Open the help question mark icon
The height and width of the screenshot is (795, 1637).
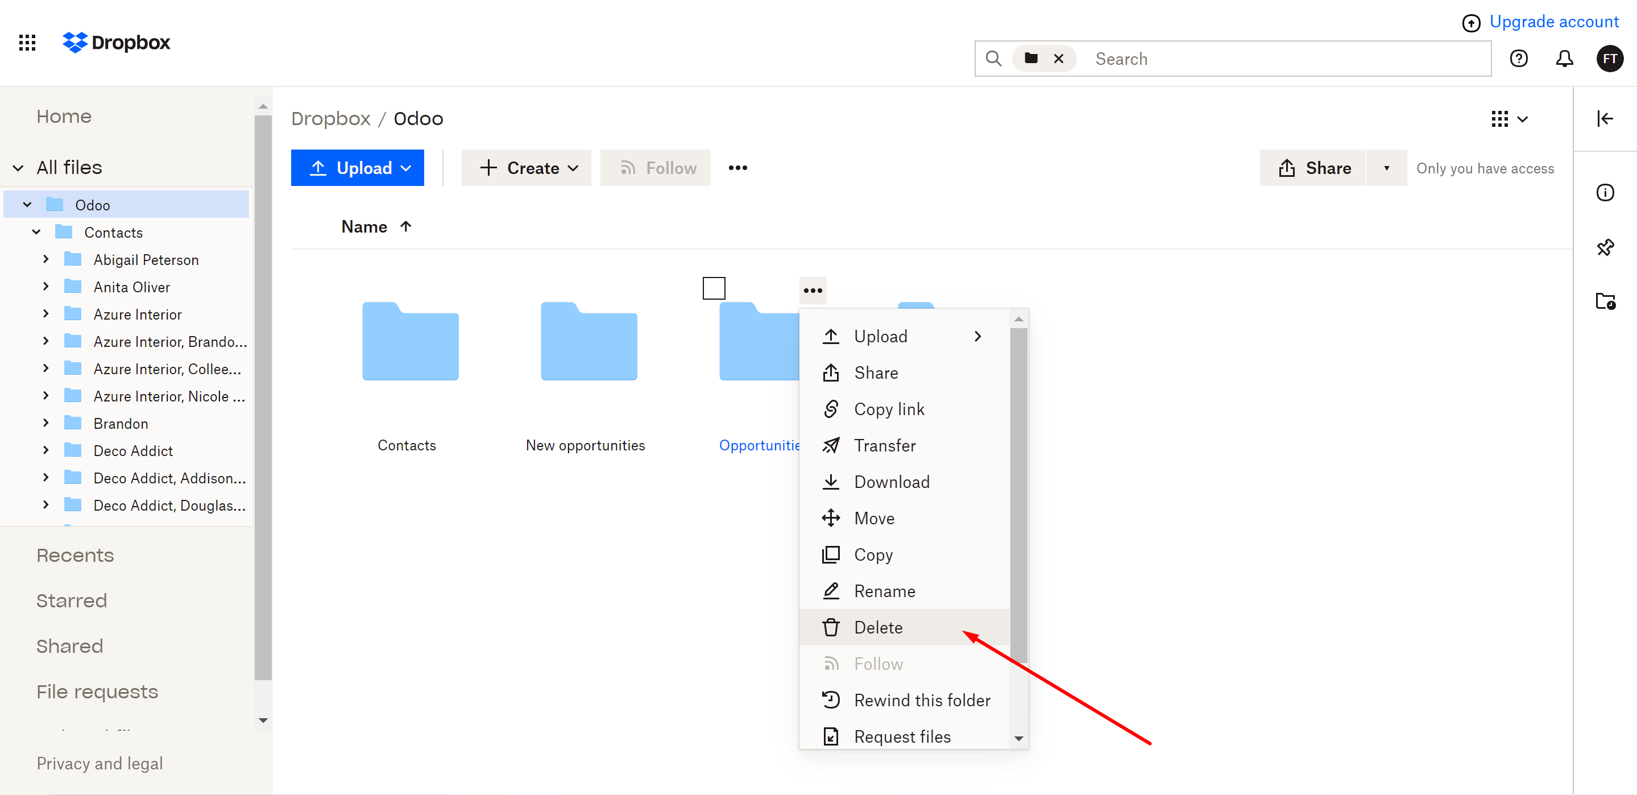(1519, 59)
